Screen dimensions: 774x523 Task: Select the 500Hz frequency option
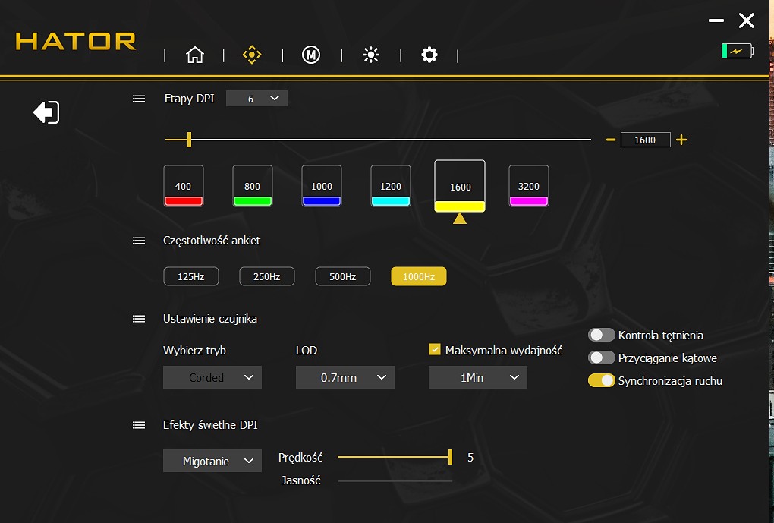(x=342, y=276)
